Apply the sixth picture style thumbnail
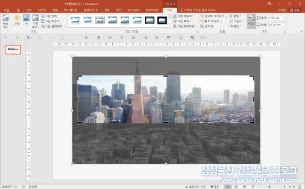Screen dimensions: 305x189 137,20
